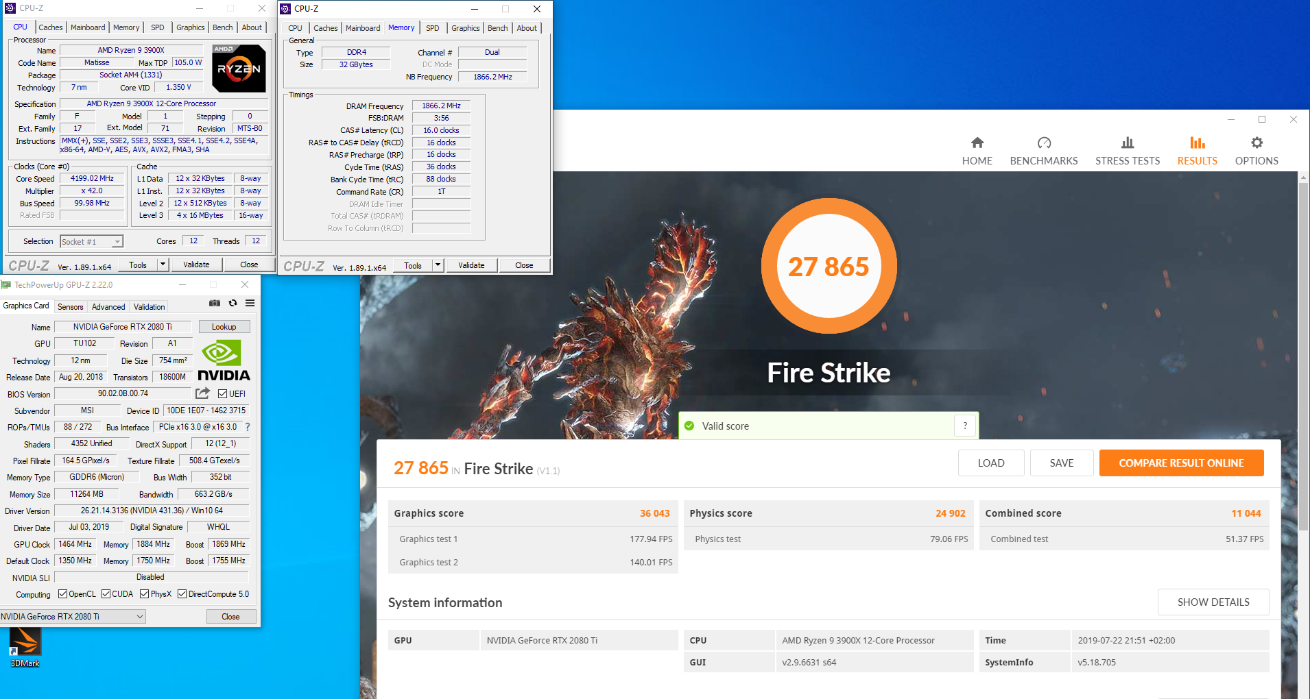Click the left CPU-Z window title icon
This screenshot has width=1310, height=699.
pos(10,8)
